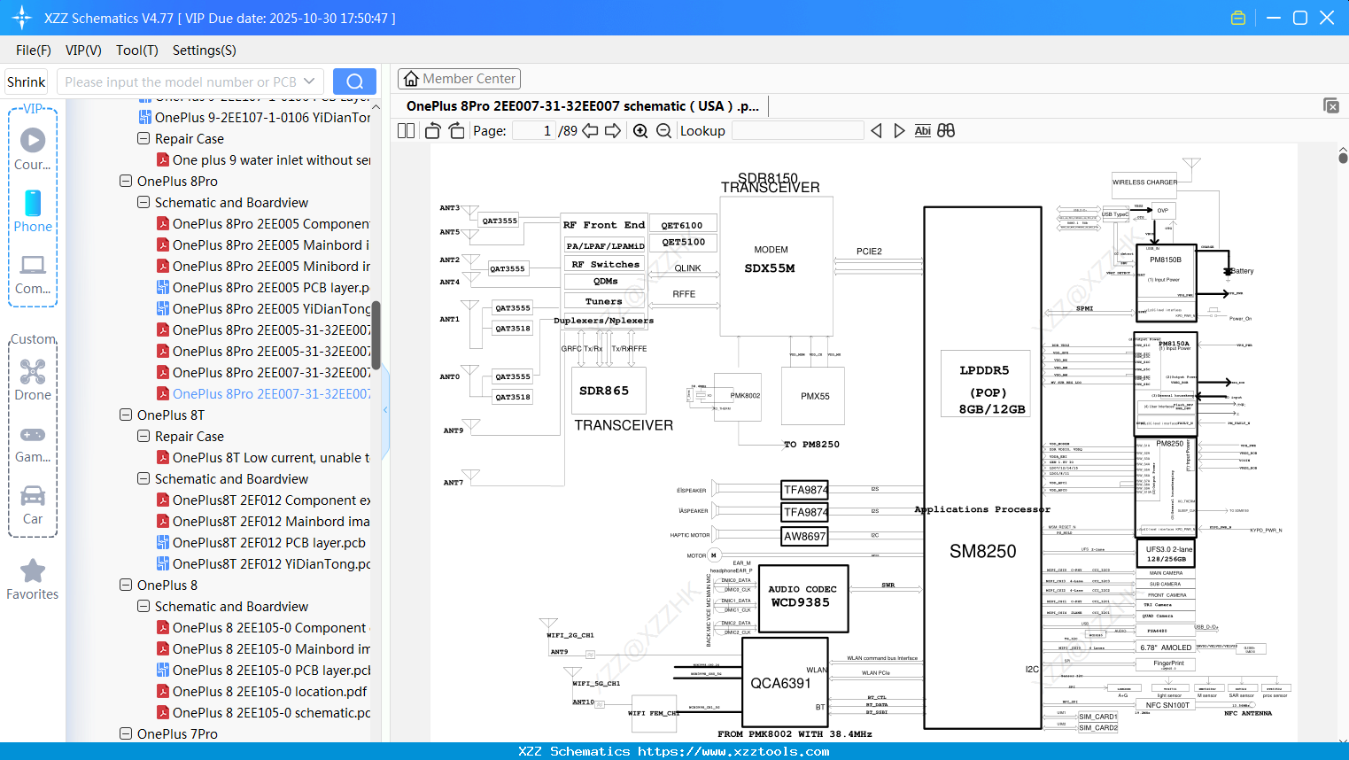Open the Courses section in the VIP sidebar

pyautogui.click(x=33, y=149)
